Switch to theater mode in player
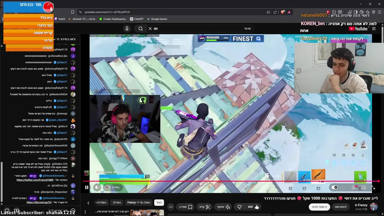 coord(363,187)
